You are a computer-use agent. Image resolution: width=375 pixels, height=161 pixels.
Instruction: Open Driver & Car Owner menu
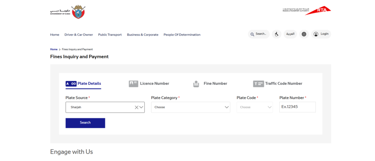pyautogui.click(x=79, y=35)
